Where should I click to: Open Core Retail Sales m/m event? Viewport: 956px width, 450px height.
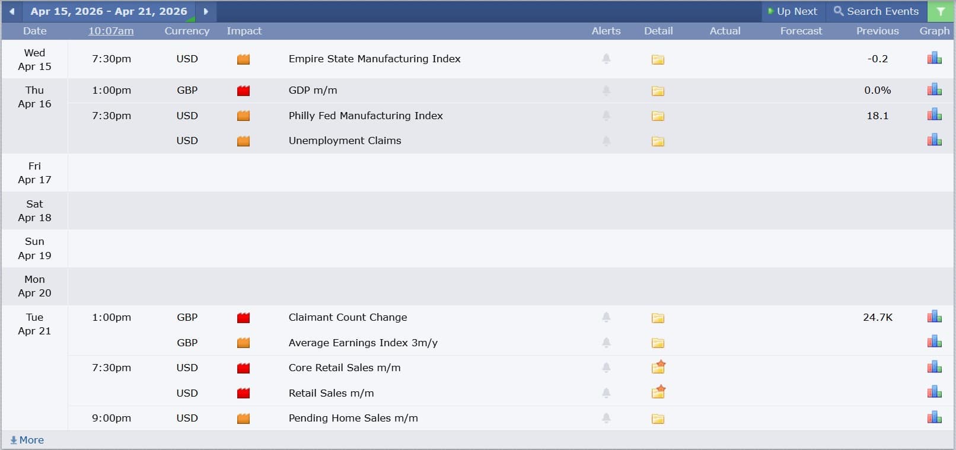[345, 368]
